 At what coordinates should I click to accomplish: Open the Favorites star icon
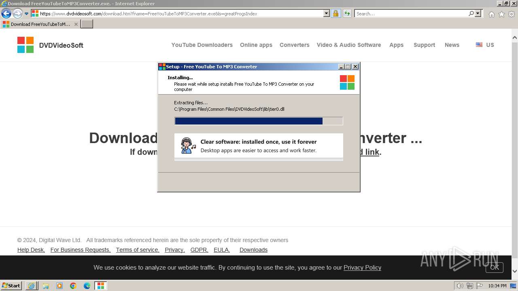501,14
